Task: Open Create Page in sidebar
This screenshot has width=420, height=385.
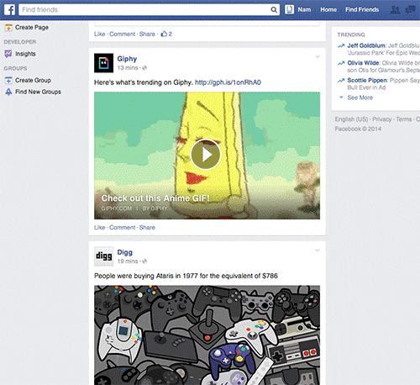Action: point(32,28)
